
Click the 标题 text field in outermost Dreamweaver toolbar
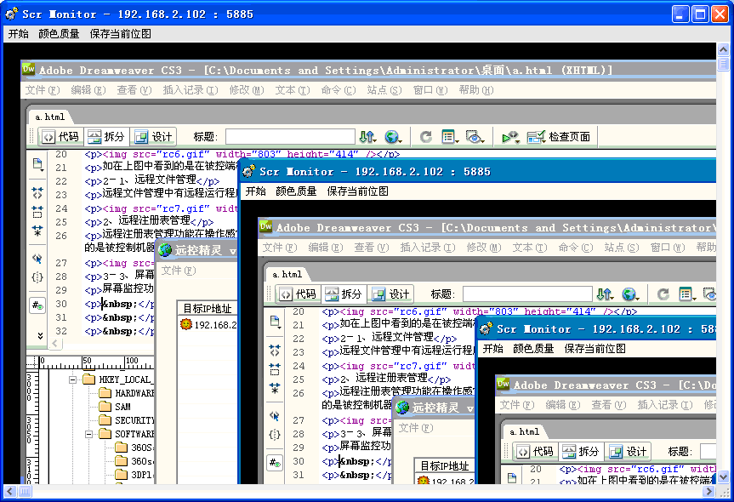coord(289,136)
